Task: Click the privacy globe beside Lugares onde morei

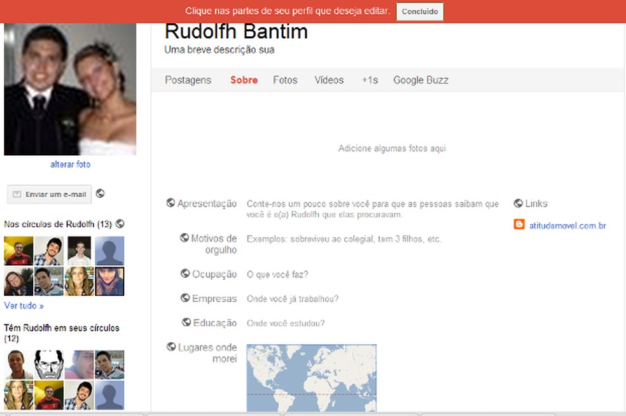Action: coord(170,346)
